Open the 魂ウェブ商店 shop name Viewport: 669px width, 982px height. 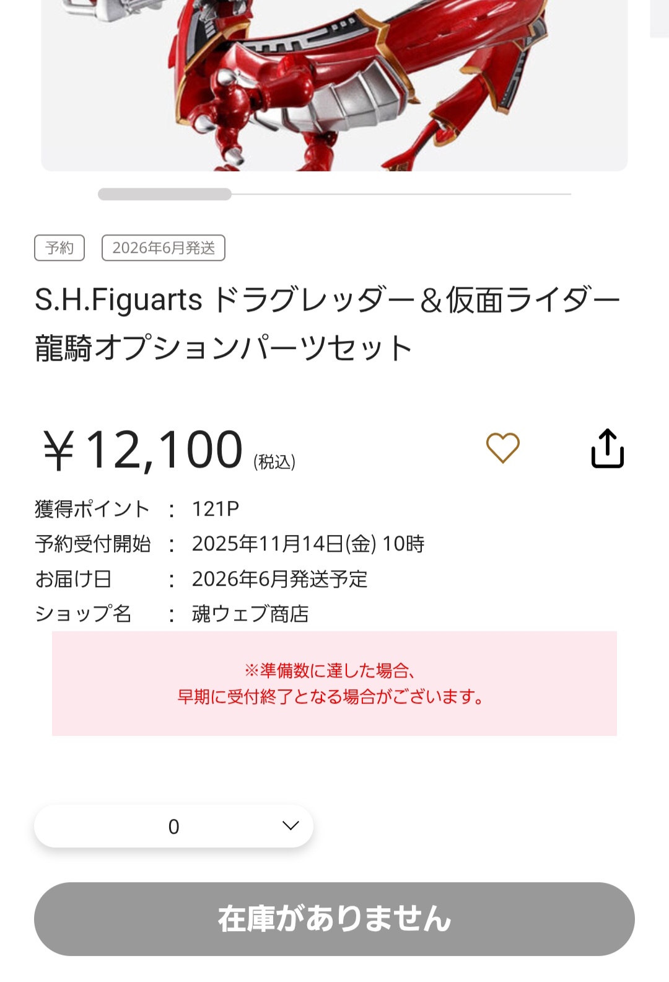point(250,614)
